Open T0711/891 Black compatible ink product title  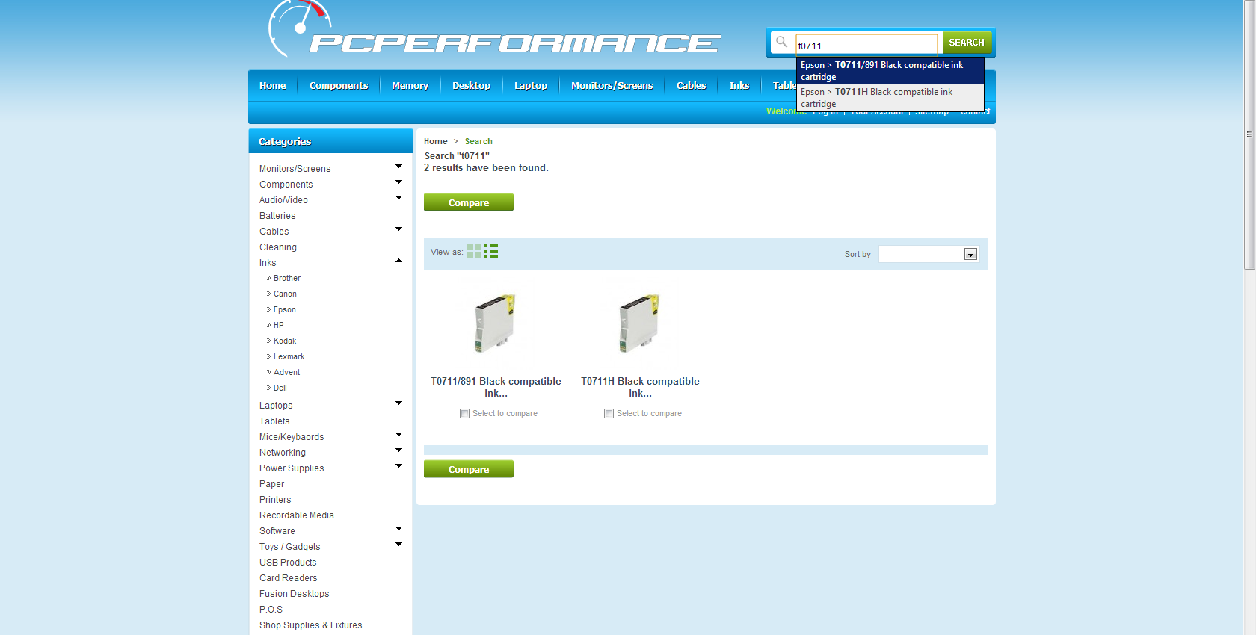click(x=496, y=387)
